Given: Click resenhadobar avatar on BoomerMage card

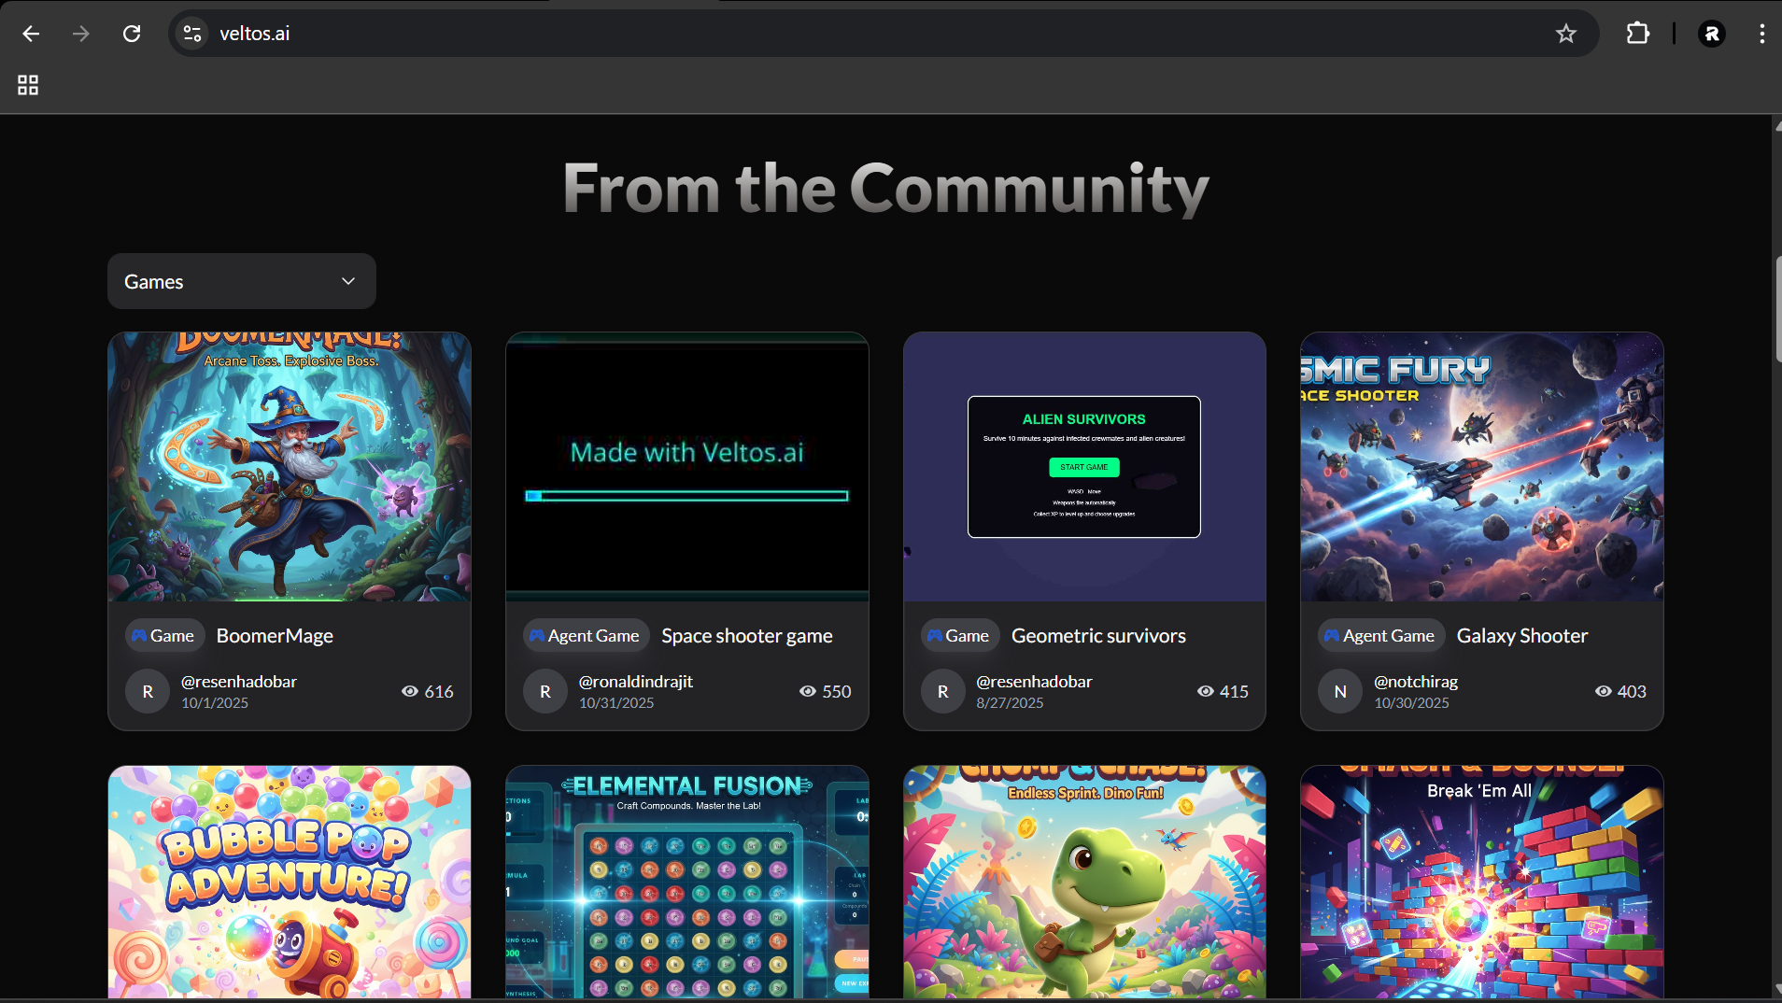Looking at the screenshot, I should (148, 691).
